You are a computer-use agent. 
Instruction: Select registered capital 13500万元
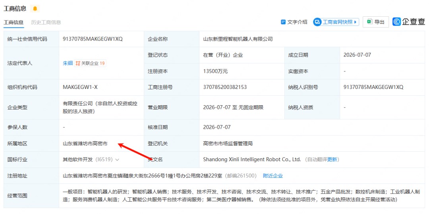215,71
